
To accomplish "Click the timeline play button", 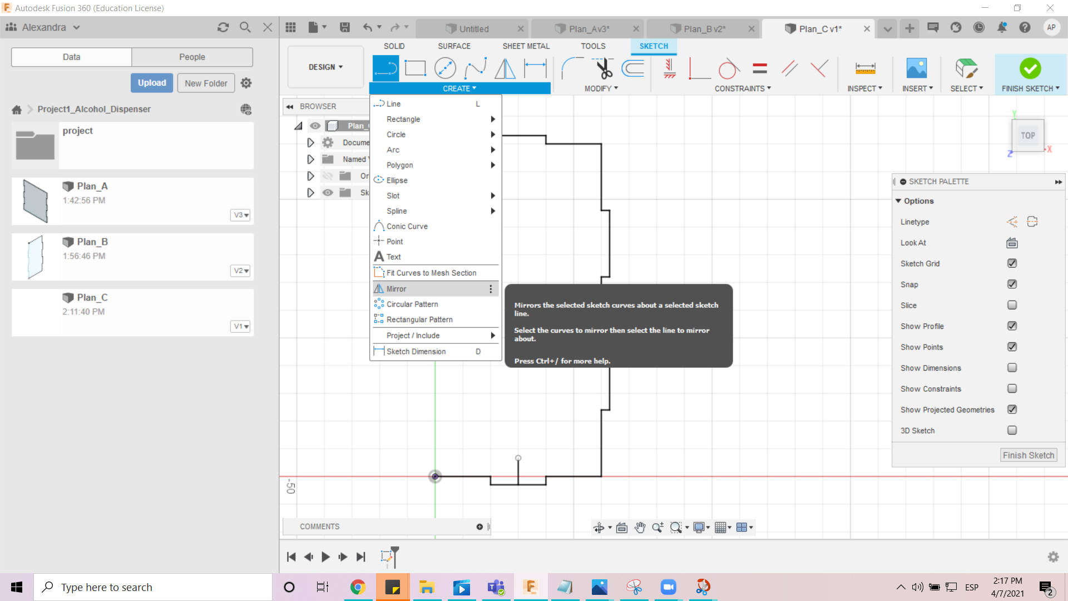I will (325, 557).
